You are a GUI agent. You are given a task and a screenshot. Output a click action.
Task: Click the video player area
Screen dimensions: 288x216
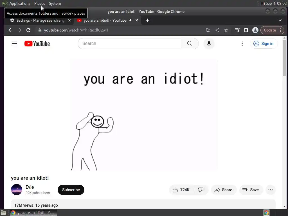tap(144, 114)
